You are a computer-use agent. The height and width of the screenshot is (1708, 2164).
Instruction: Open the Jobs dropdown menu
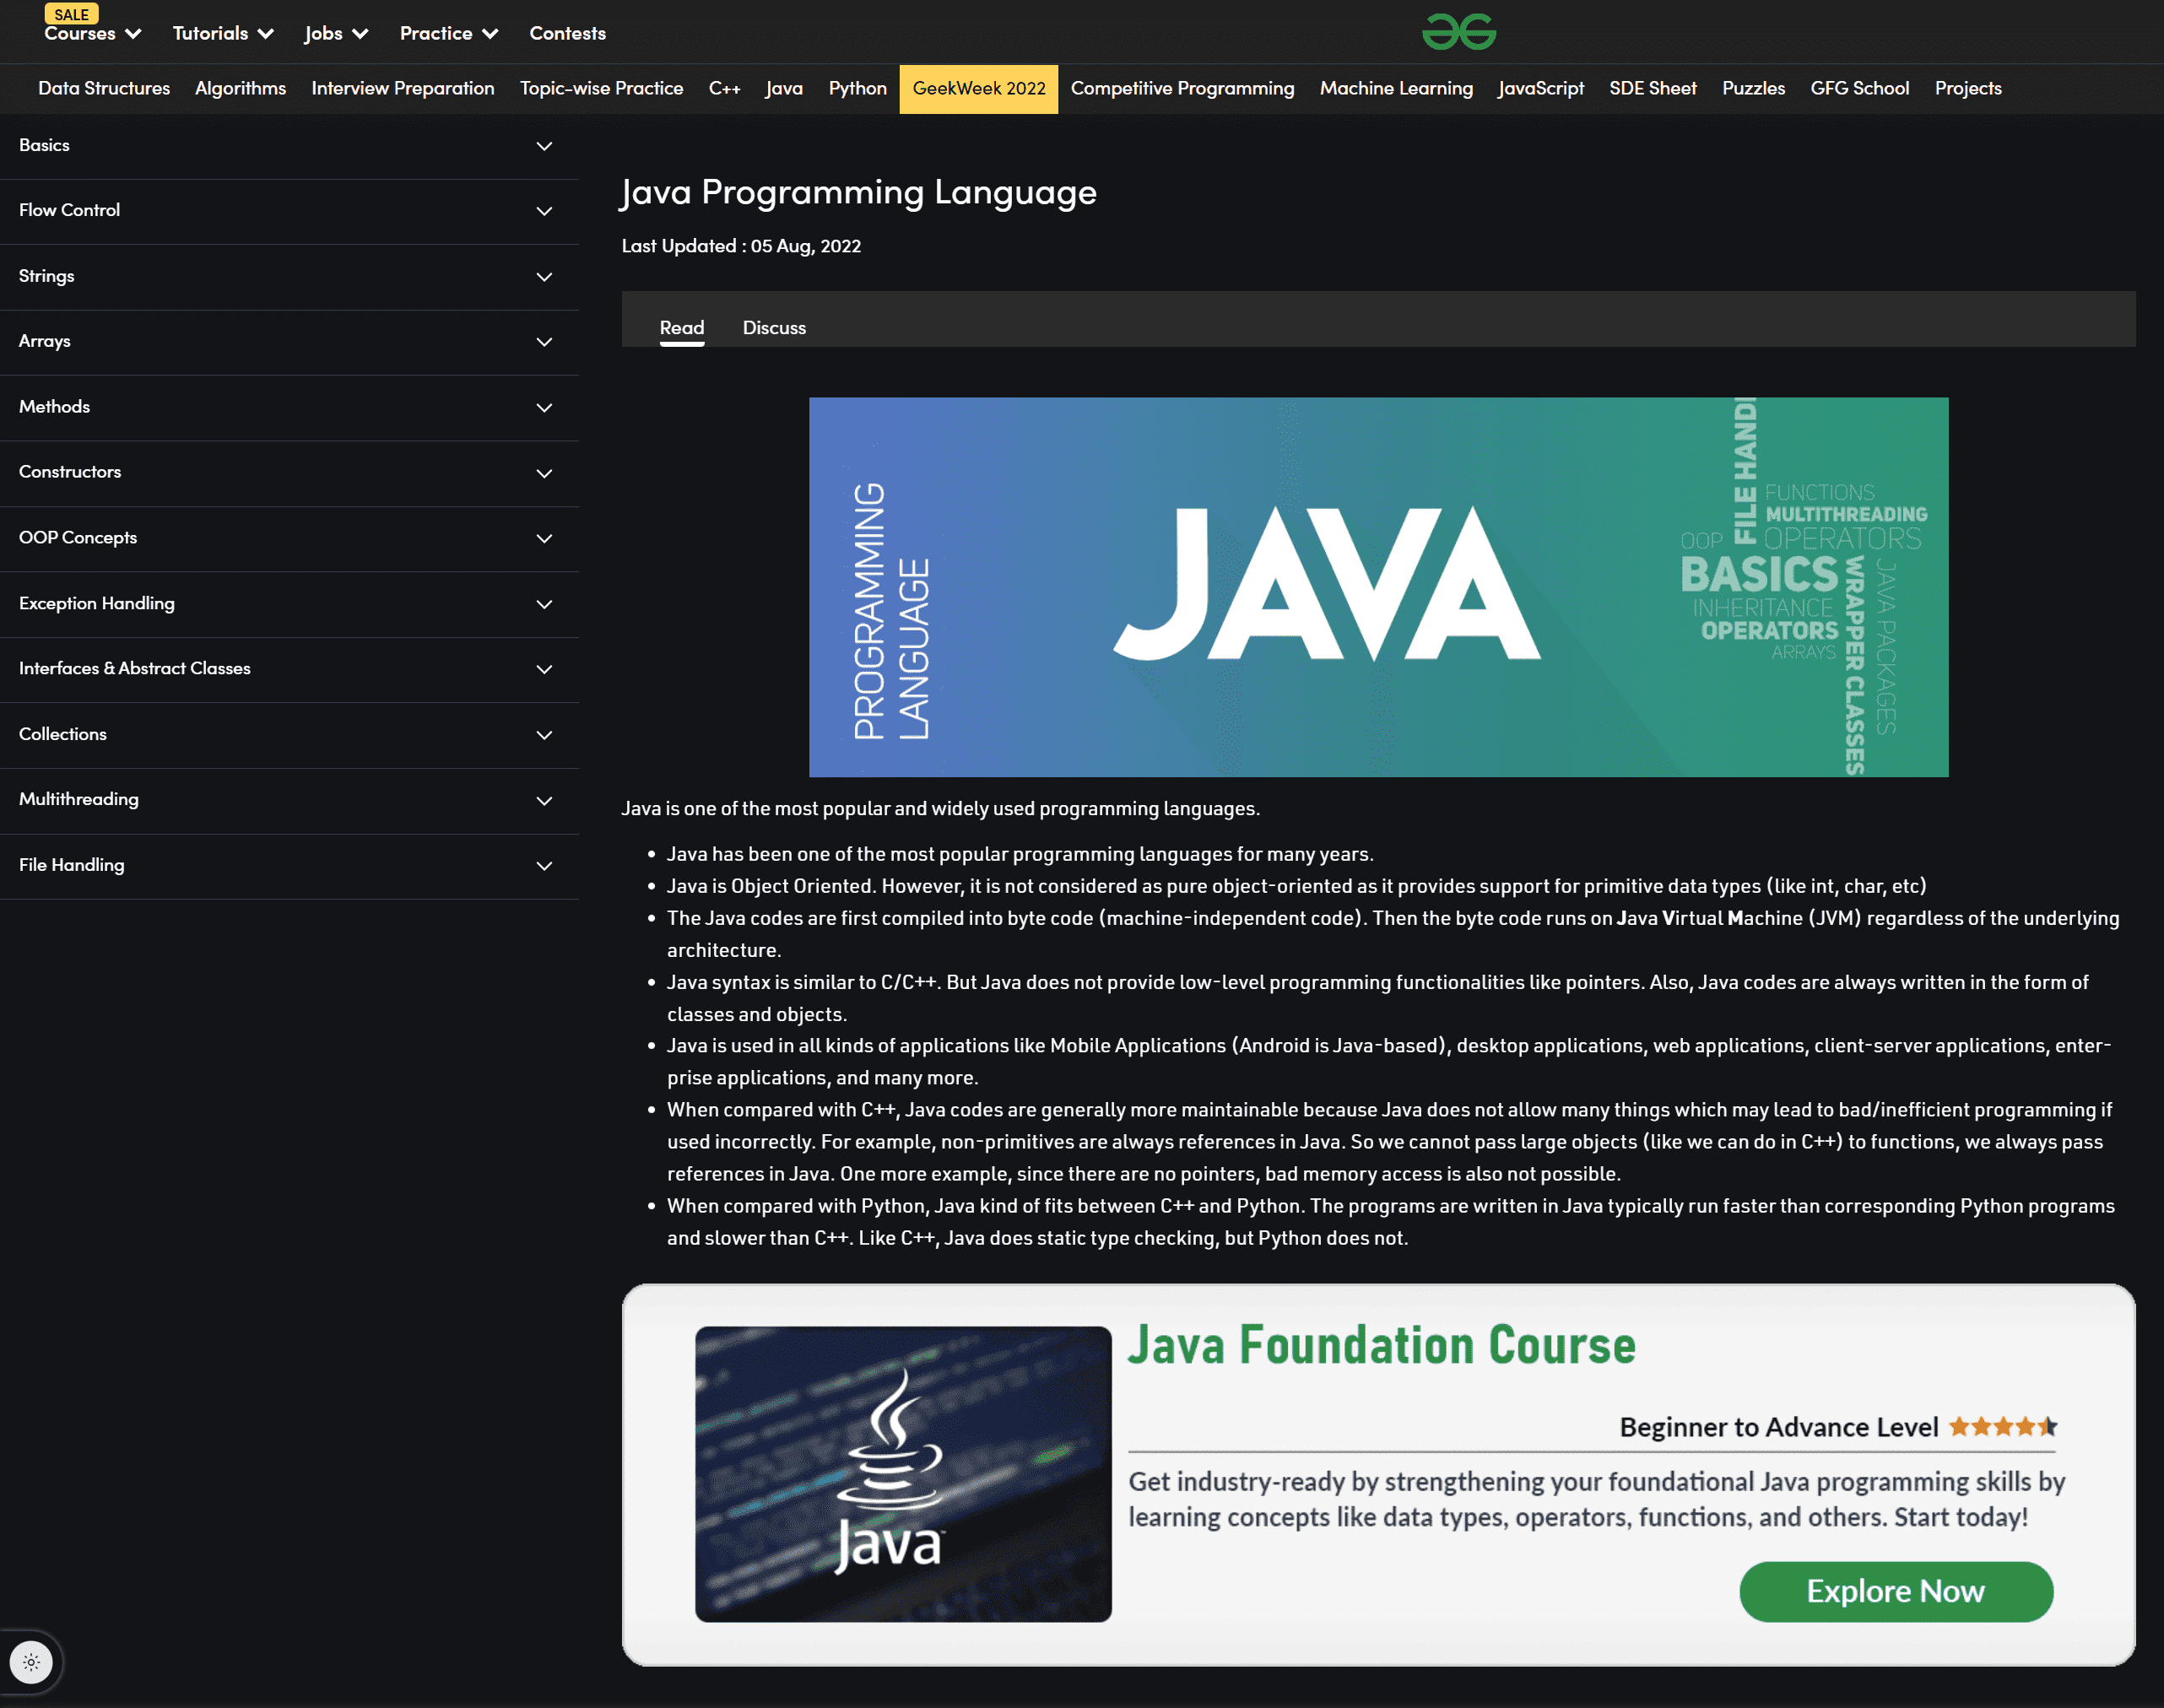coord(332,31)
